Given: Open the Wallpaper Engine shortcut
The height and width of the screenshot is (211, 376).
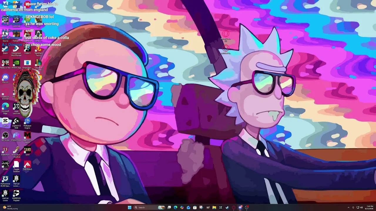Looking at the screenshot, I should pyautogui.click(x=27, y=123).
